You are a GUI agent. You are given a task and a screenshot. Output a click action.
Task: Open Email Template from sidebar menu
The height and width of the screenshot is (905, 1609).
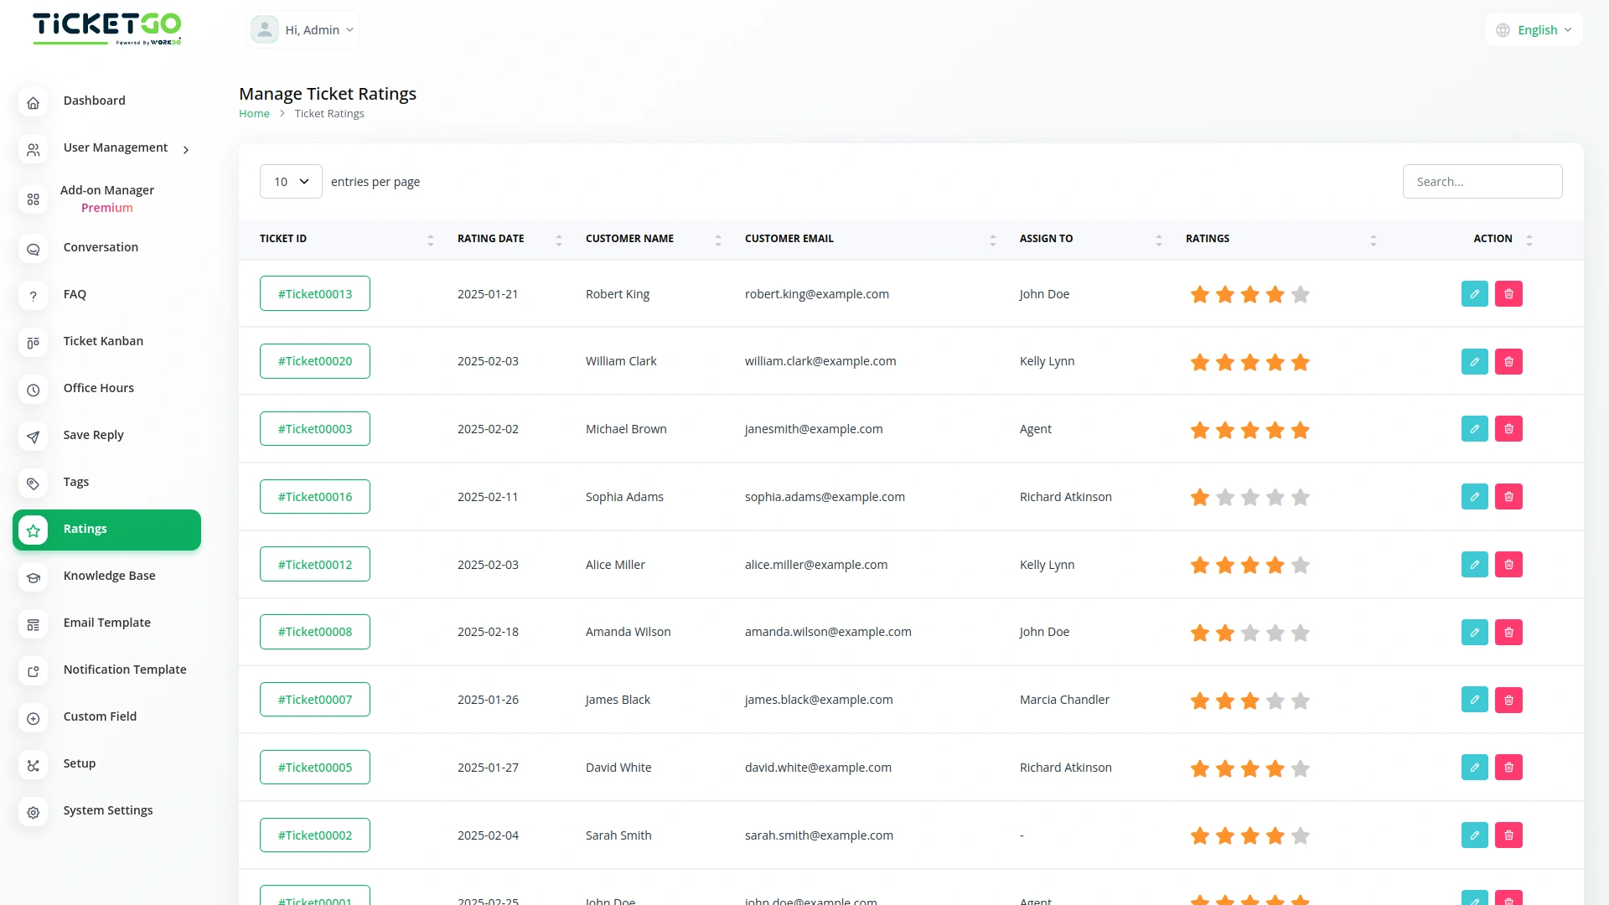[x=107, y=623]
